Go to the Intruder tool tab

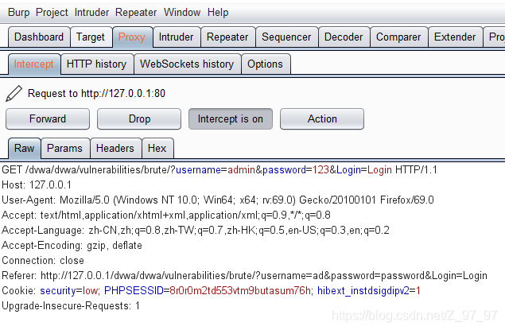pyautogui.click(x=177, y=37)
